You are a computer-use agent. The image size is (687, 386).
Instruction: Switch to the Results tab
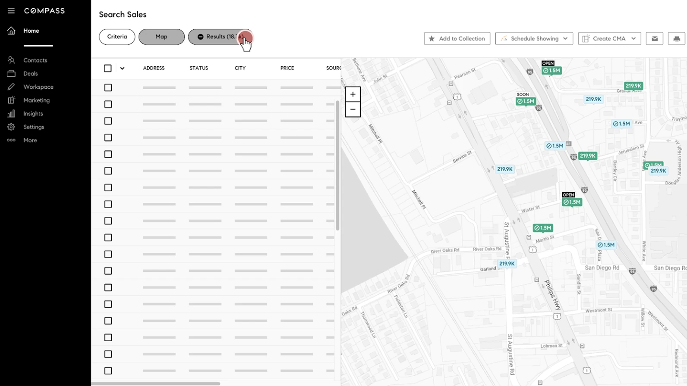pyautogui.click(x=221, y=37)
